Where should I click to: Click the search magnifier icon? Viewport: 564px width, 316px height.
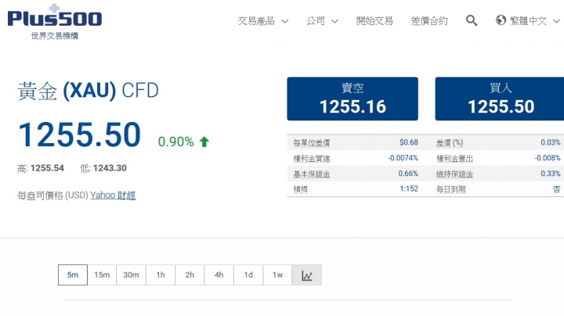472,20
